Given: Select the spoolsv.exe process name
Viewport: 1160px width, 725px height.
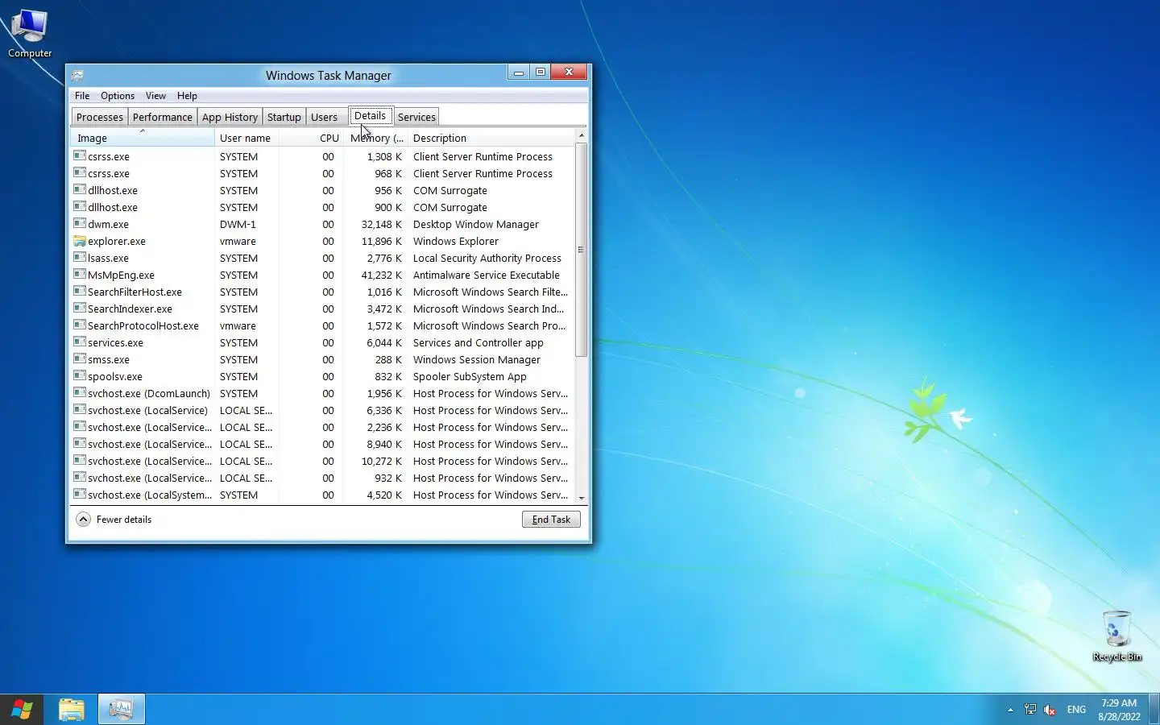Looking at the screenshot, I should 115,376.
